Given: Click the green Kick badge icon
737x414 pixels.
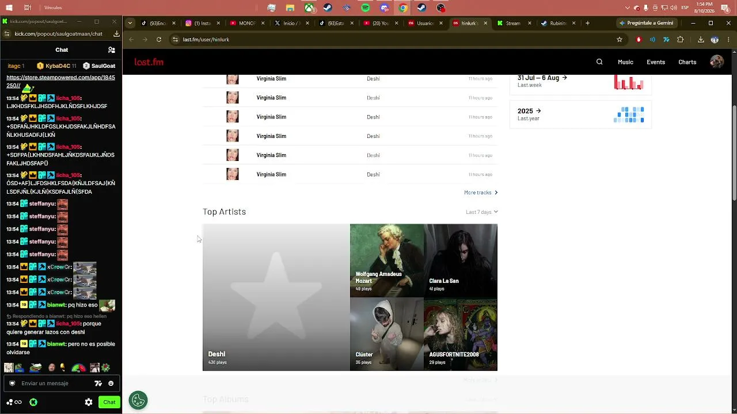Looking at the screenshot, I should pyautogui.click(x=33, y=402).
